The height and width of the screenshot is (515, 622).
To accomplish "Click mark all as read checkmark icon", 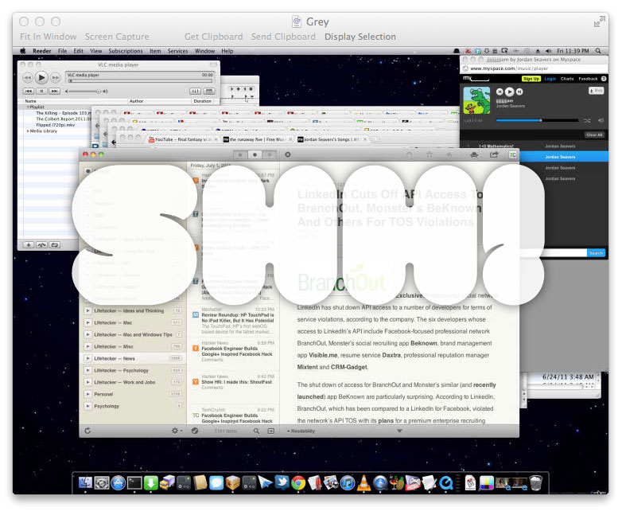I will pos(195,431).
